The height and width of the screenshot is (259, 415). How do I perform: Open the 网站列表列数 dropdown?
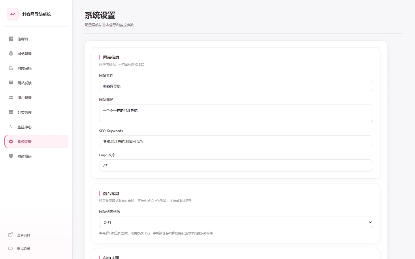(236, 222)
